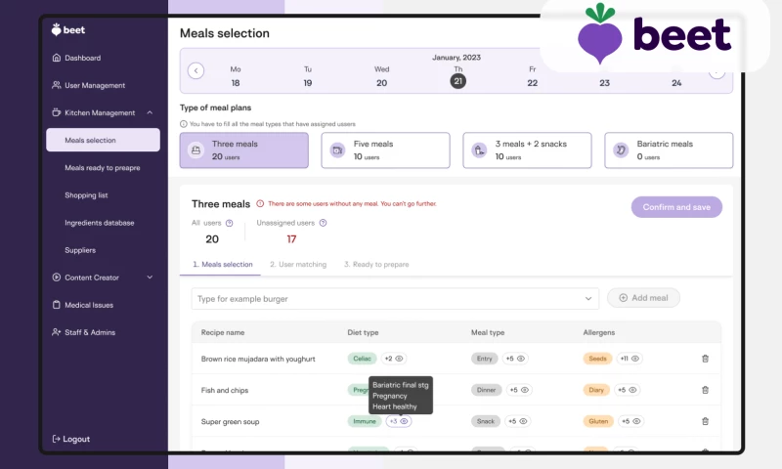Viewport: 782px width, 469px height.
Task: Go to previous week with left arrow
Action: point(196,70)
